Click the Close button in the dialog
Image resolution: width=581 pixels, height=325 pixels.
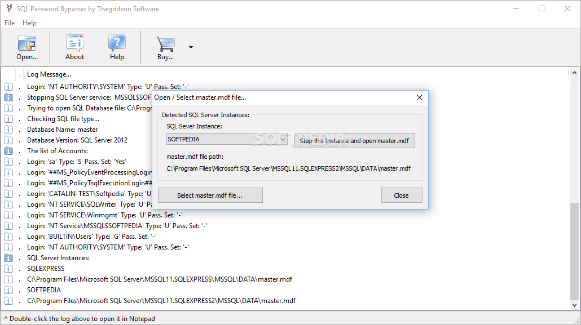coord(401,195)
